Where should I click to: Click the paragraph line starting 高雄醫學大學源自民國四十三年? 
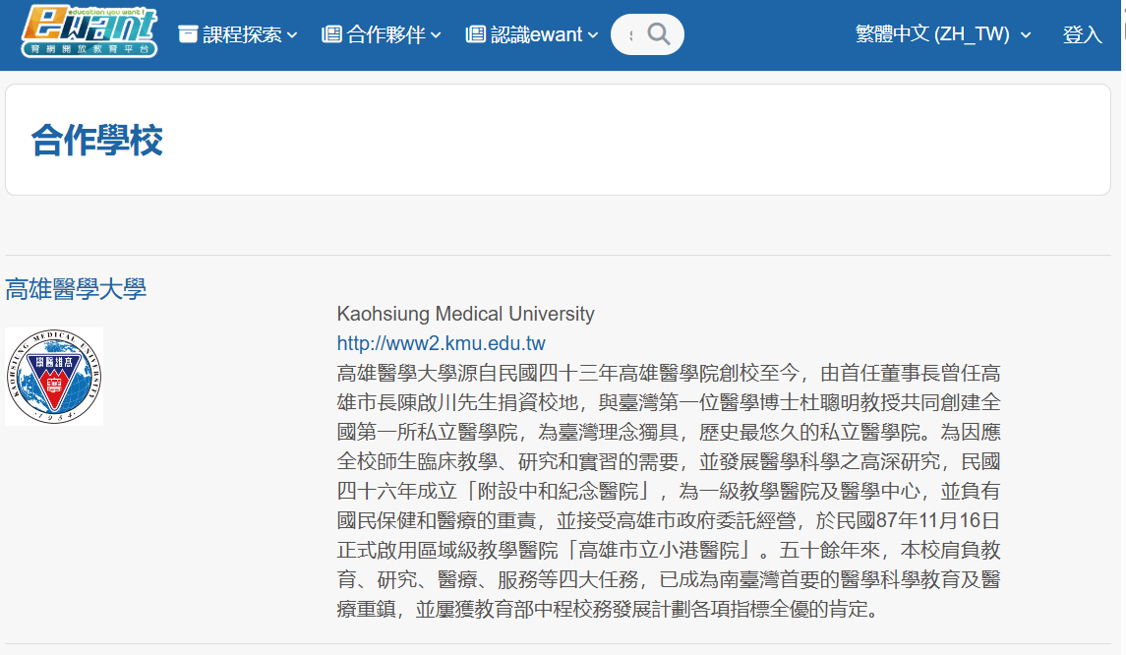669,373
